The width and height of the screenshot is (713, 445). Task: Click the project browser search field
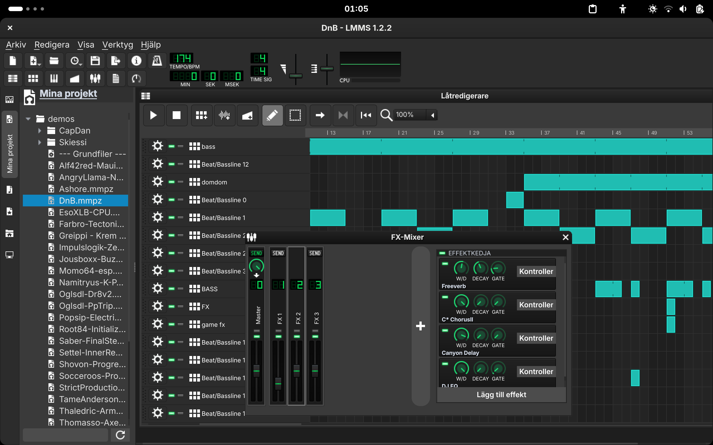[x=65, y=435]
